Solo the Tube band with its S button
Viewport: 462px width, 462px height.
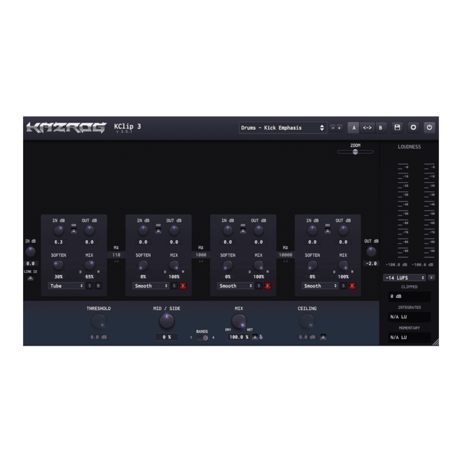tap(90, 286)
